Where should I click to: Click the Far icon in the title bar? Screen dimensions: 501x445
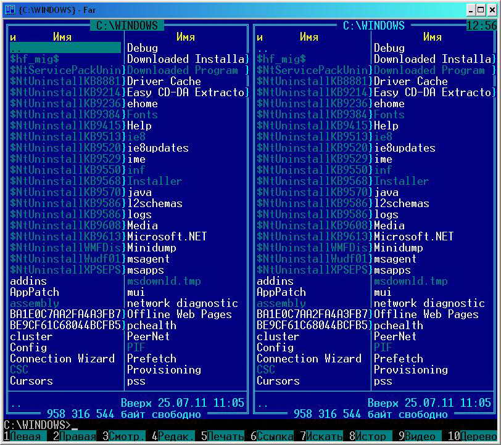[9, 9]
